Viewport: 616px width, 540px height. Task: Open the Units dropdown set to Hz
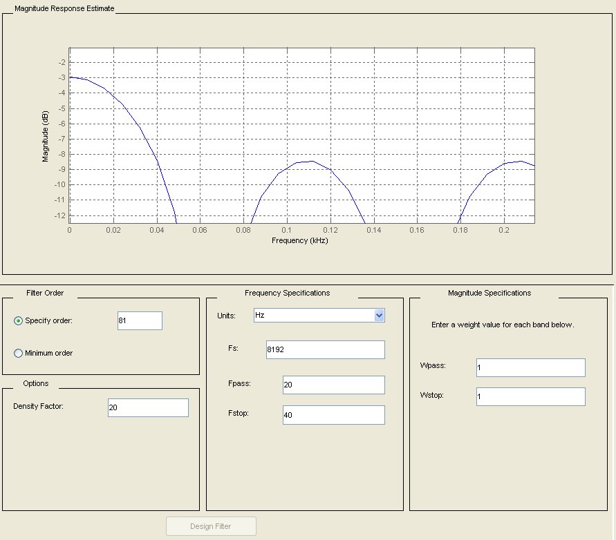coord(319,316)
